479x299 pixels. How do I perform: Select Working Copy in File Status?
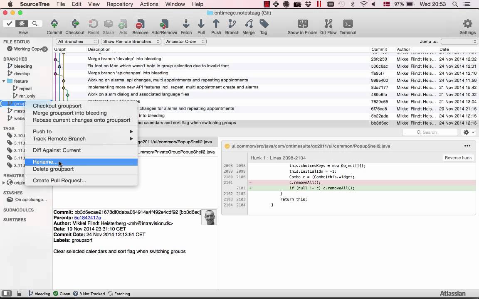coord(27,49)
